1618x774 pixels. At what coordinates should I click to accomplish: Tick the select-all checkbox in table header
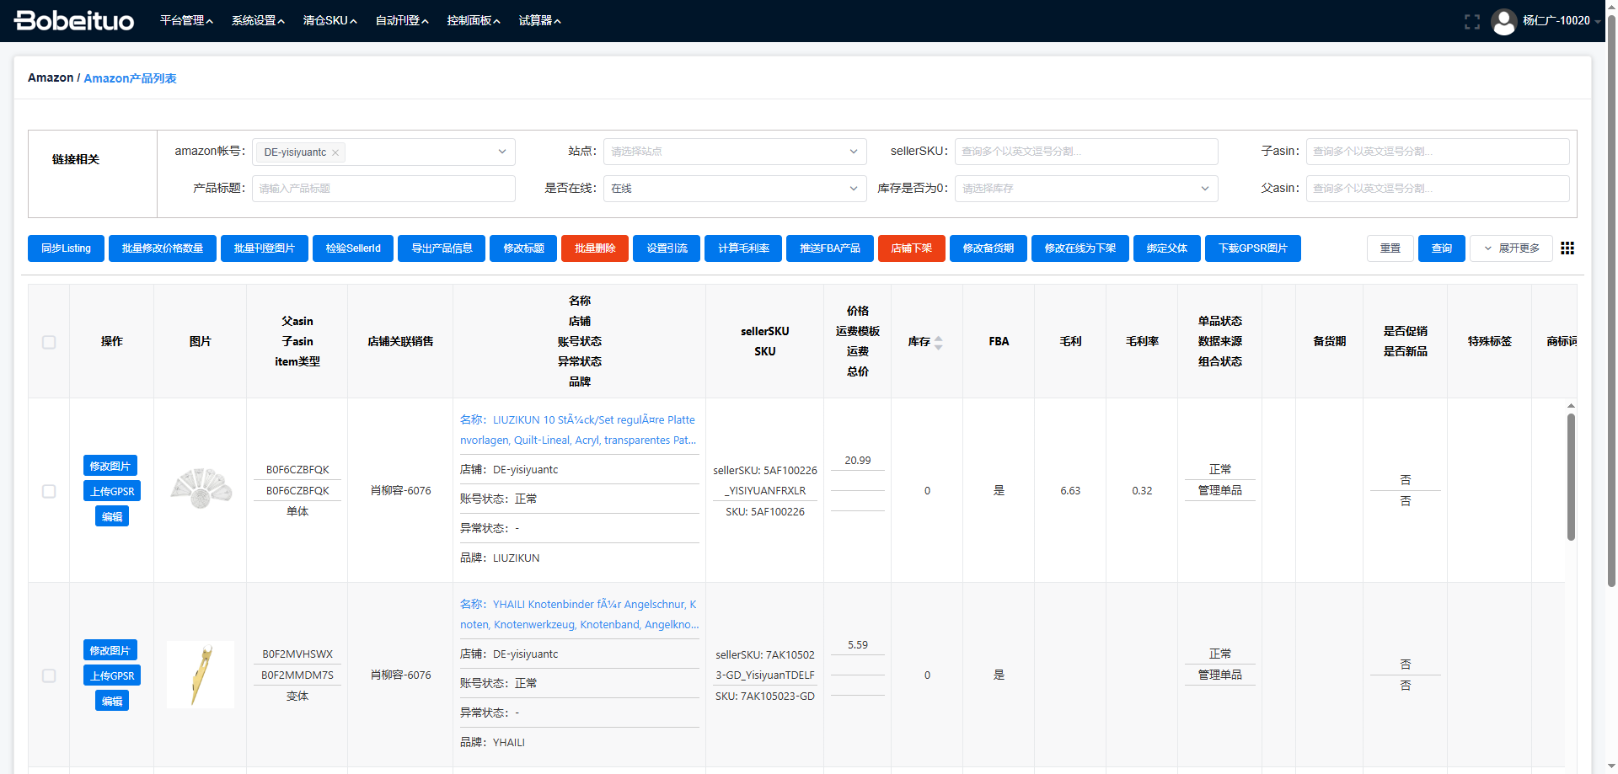(49, 342)
